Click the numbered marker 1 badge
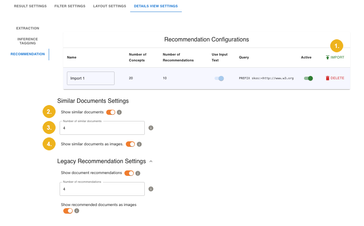This screenshot has width=364, height=226. [x=336, y=46]
